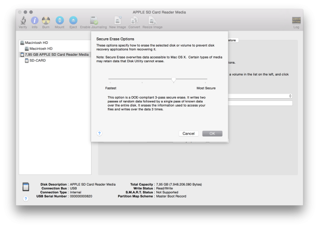Screen dimensions: 319x228
Task: Click the Burn disc icon
Action: tap(46, 20)
